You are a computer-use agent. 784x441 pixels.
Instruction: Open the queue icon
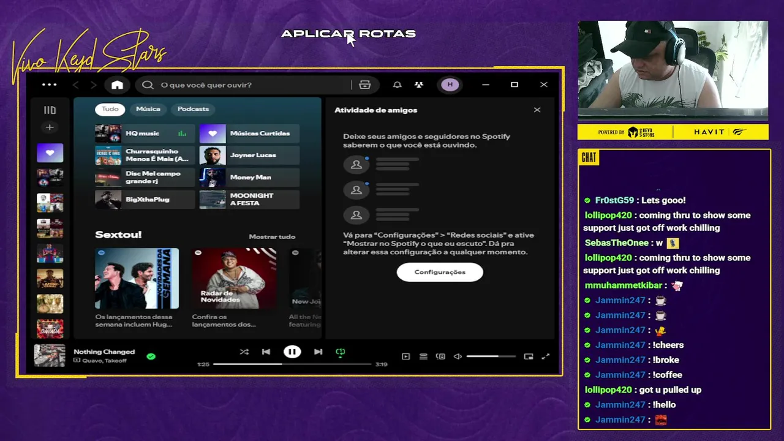point(423,356)
